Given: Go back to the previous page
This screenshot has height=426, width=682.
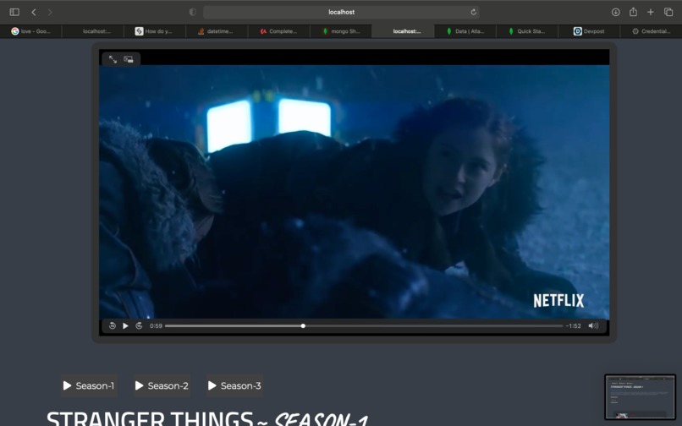Looking at the screenshot, I should click(34, 12).
